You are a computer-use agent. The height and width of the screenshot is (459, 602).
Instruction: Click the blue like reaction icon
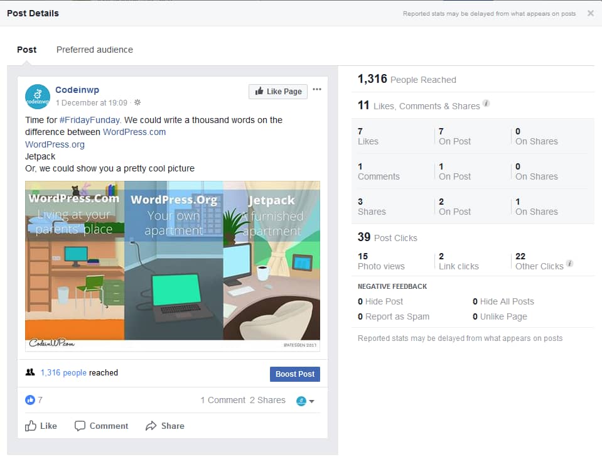tap(30, 400)
